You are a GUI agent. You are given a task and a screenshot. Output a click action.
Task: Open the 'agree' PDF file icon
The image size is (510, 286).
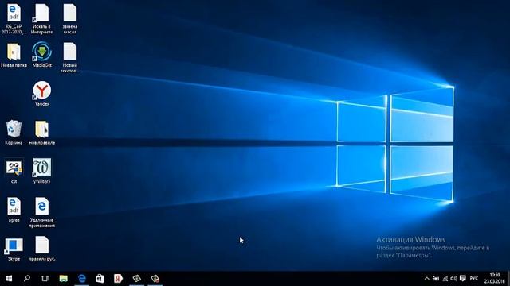[14, 210]
